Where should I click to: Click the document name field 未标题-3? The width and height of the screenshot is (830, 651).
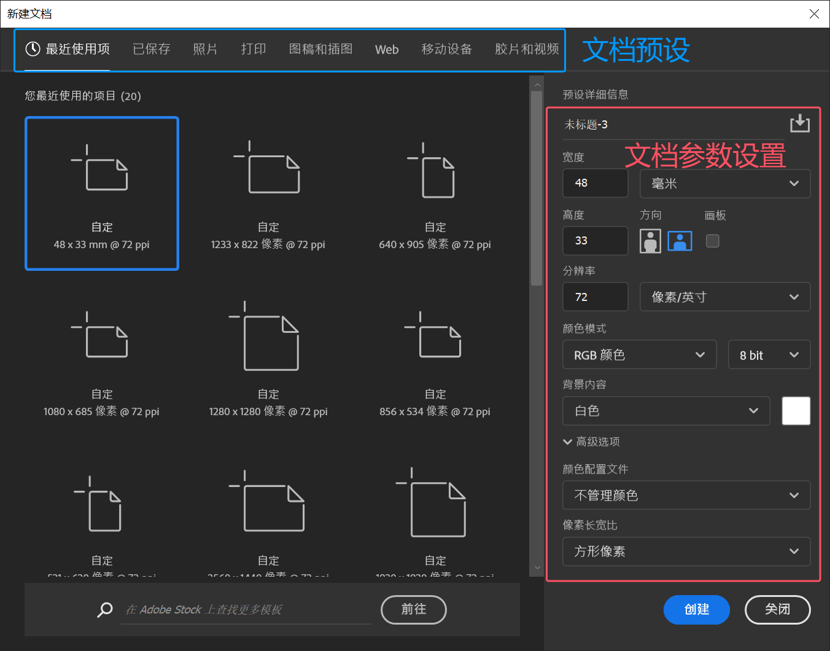point(673,125)
